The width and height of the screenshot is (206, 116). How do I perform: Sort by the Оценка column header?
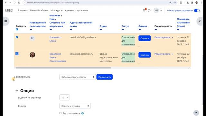(143, 26)
